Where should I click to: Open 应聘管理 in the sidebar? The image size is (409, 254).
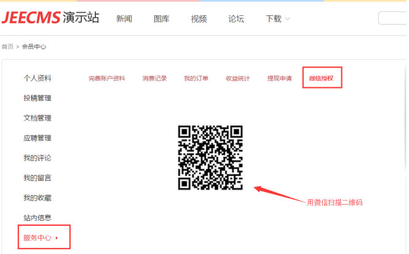click(x=38, y=138)
